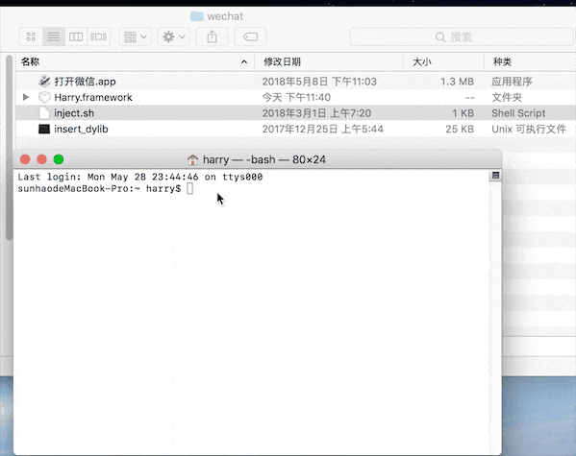Minimize the Terminal window
576x456 pixels.
42,159
